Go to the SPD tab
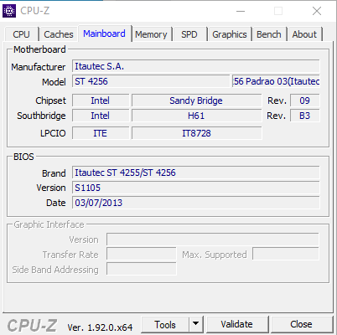The width and height of the screenshot is (337, 335). tap(189, 34)
